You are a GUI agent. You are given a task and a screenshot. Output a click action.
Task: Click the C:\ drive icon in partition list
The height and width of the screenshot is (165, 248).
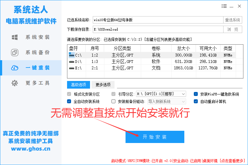coord(71,55)
